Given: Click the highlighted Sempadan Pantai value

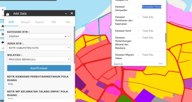Looking at the screenshot, I should [x=152, y=7].
